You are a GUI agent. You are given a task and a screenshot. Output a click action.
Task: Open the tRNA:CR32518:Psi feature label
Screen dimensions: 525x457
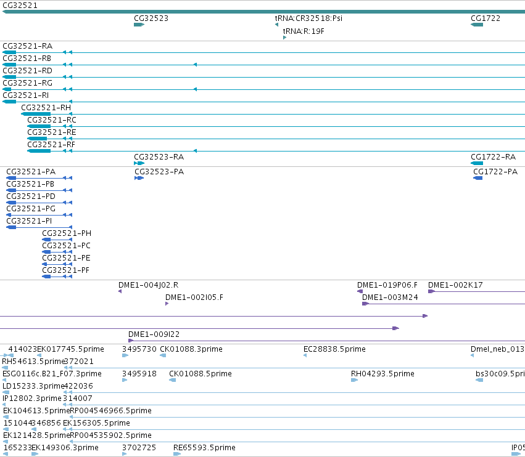(308, 18)
